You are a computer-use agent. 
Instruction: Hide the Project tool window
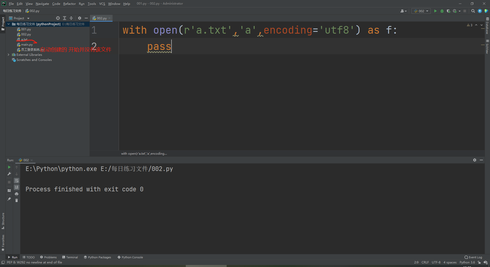point(86,18)
